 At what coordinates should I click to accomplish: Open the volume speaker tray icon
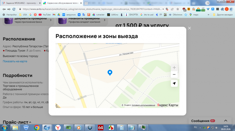pos(217,128)
